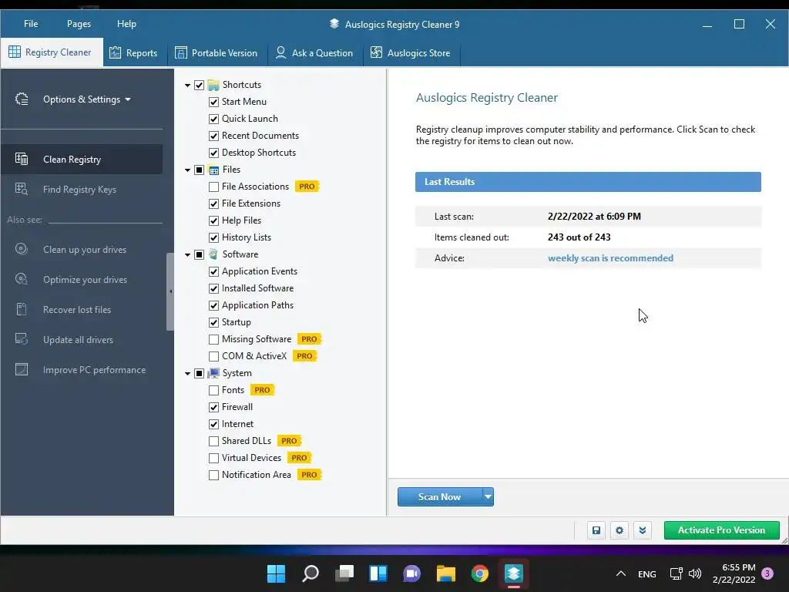The height and width of the screenshot is (592, 789).
Task: Click the Software category icon in tree
Action: (213, 254)
